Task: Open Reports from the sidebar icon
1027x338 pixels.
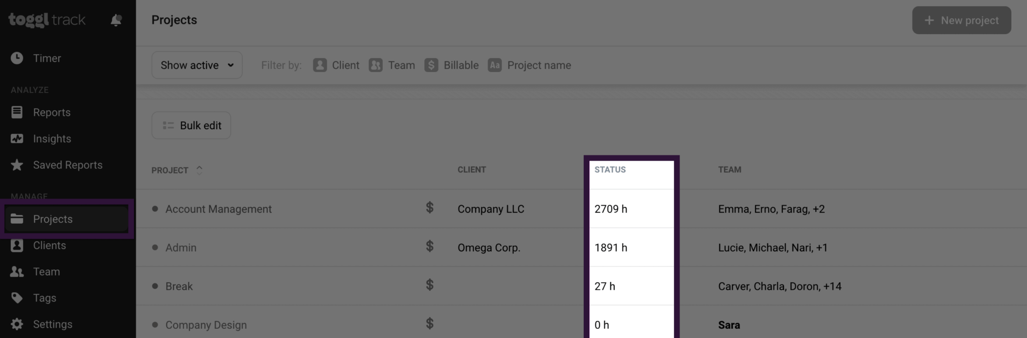Action: 17,112
